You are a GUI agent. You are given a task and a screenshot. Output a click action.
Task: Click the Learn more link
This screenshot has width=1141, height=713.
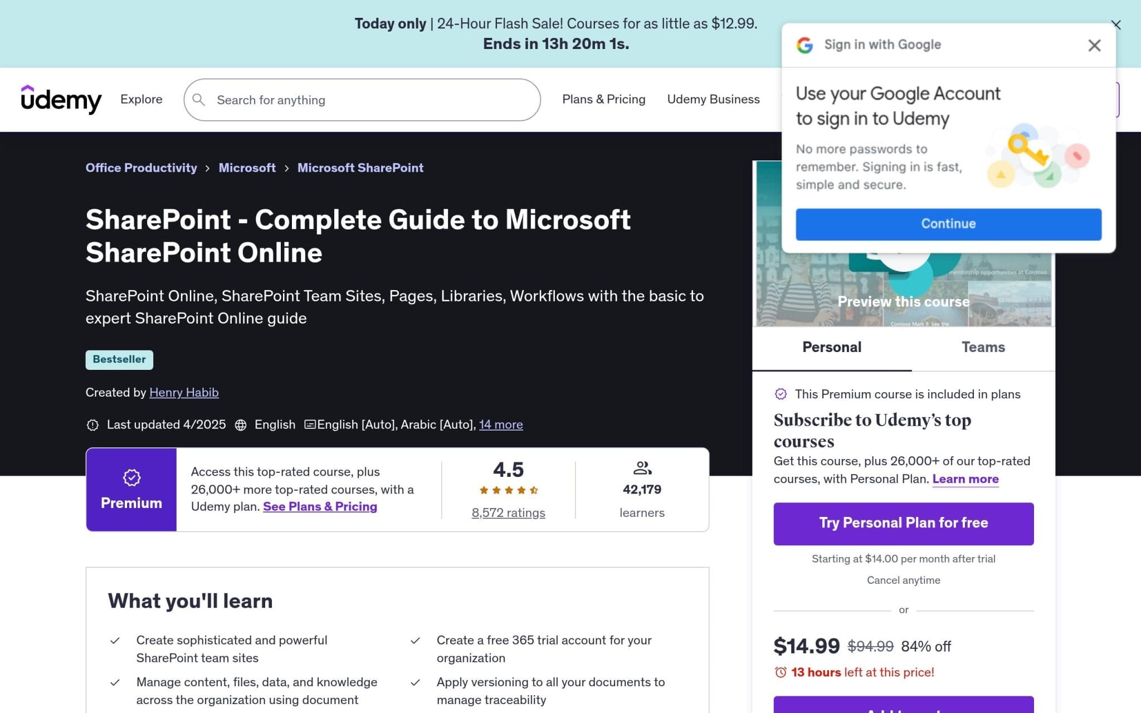point(966,479)
